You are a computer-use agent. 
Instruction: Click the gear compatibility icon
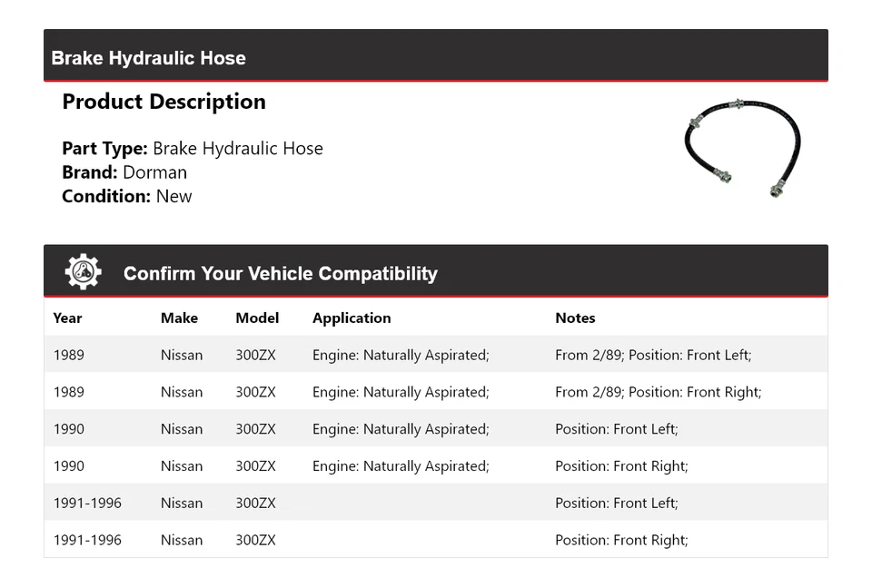pyautogui.click(x=83, y=272)
